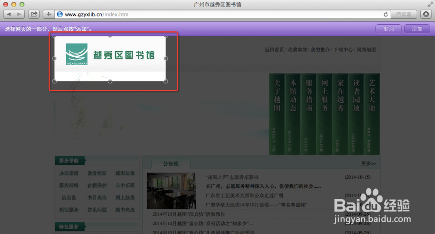
Task: Open the 我的推介 link
Action: pyautogui.click(x=320, y=49)
